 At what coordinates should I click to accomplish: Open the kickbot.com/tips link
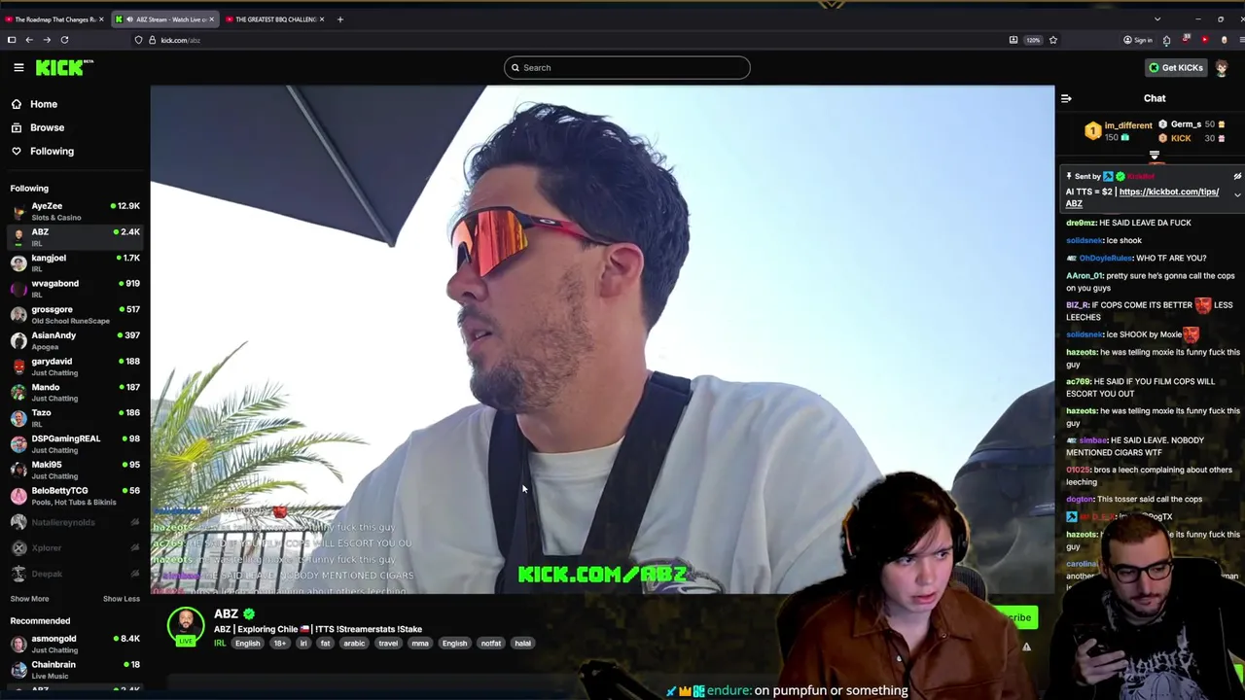pos(1168,192)
